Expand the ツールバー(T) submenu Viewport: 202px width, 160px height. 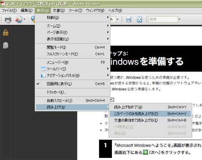[73, 69]
